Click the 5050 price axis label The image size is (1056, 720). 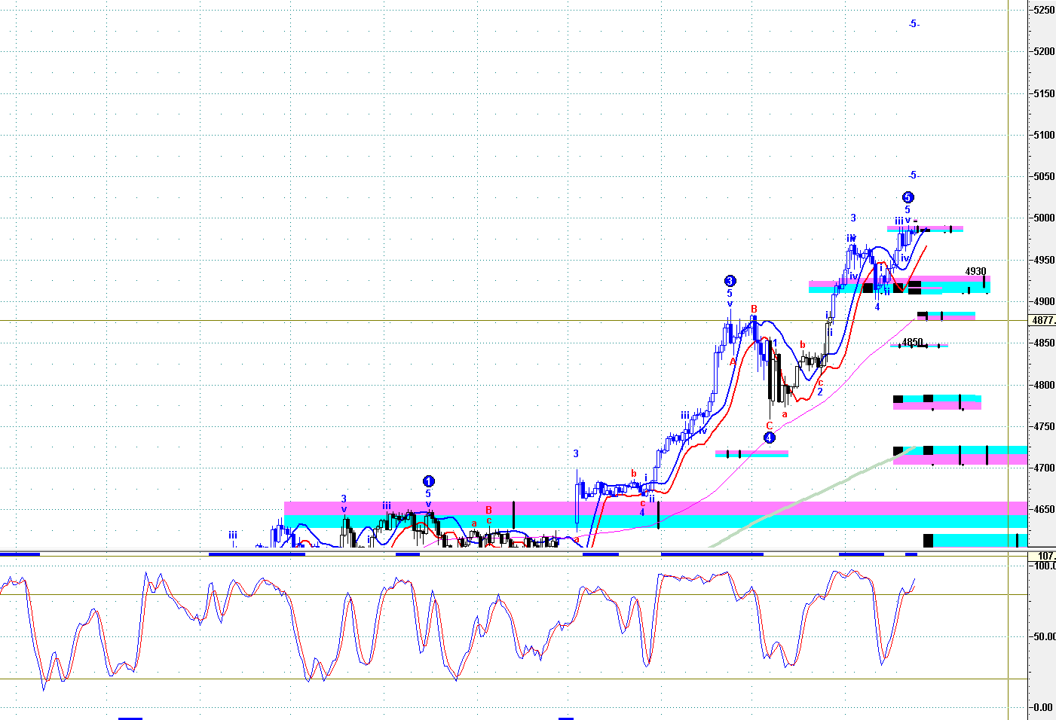coord(1044,177)
